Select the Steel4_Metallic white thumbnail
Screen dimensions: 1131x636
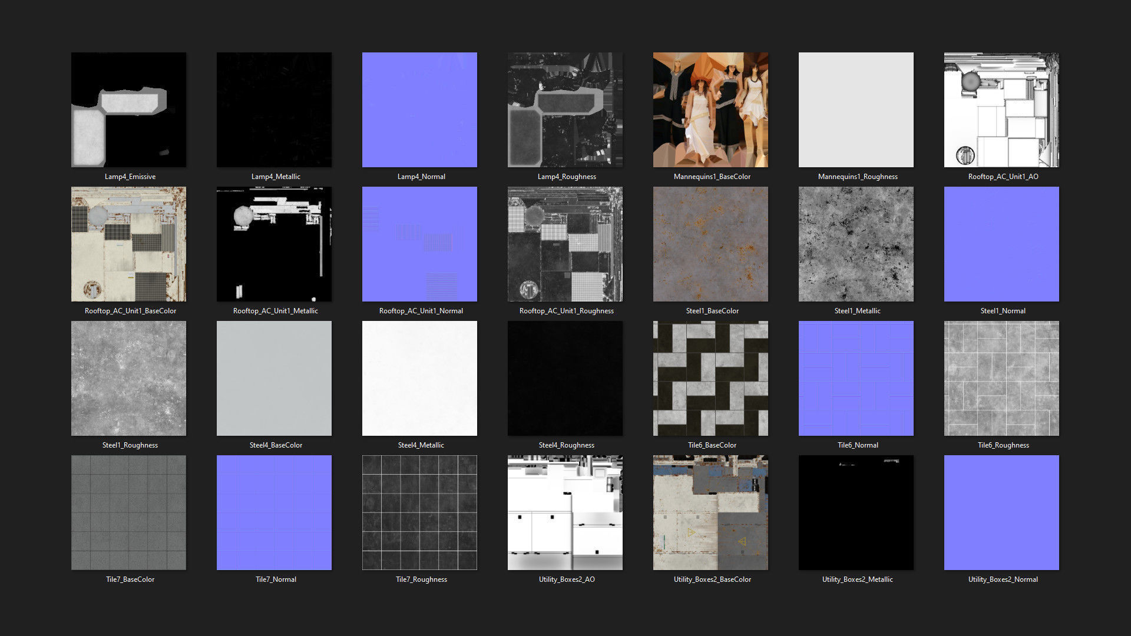(x=419, y=378)
